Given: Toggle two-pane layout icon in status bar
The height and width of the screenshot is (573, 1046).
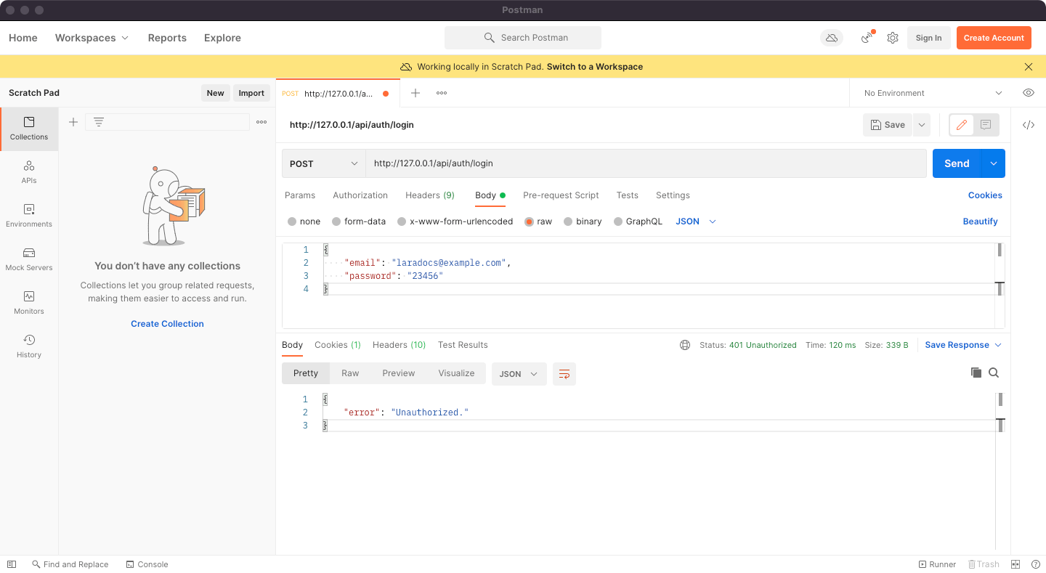Looking at the screenshot, I should (1015, 564).
